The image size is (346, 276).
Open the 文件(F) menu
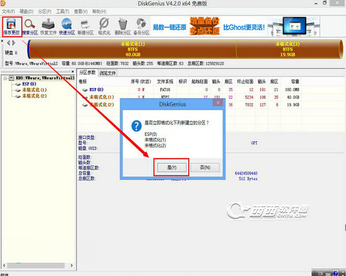point(9,12)
